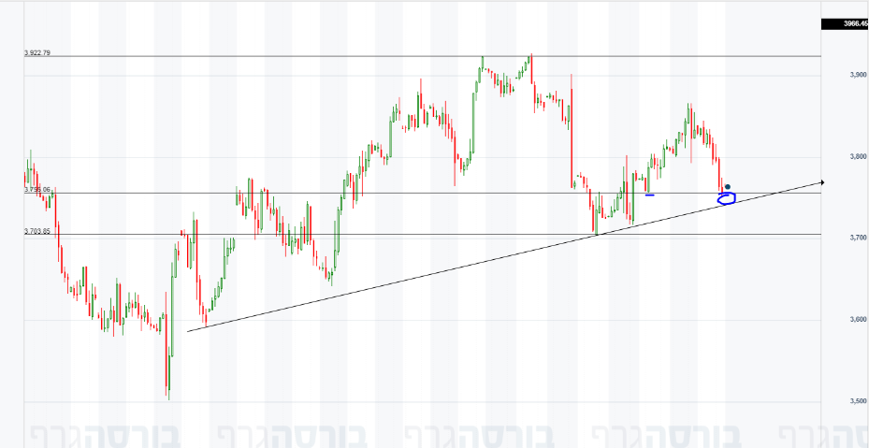Click the black 3966.45 current price tag

tap(845, 23)
